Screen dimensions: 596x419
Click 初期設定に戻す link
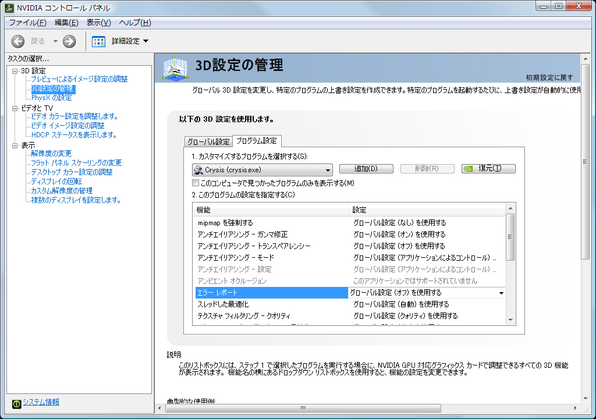549,77
